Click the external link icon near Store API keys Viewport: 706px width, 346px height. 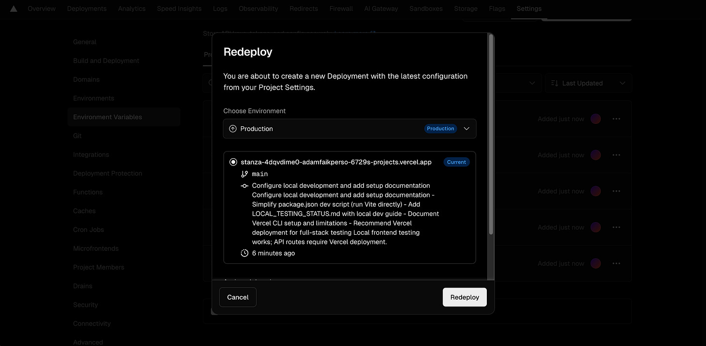[372, 32]
